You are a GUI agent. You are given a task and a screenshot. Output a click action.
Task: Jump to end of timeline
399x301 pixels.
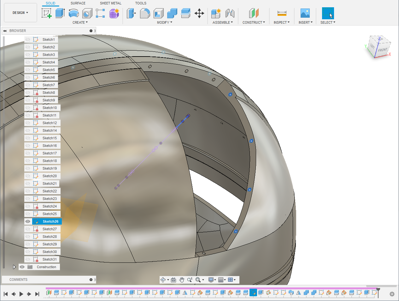coord(37,294)
